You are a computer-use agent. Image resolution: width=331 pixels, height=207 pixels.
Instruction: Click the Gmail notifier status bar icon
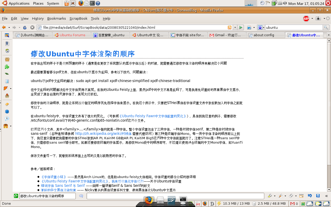coord(294,204)
